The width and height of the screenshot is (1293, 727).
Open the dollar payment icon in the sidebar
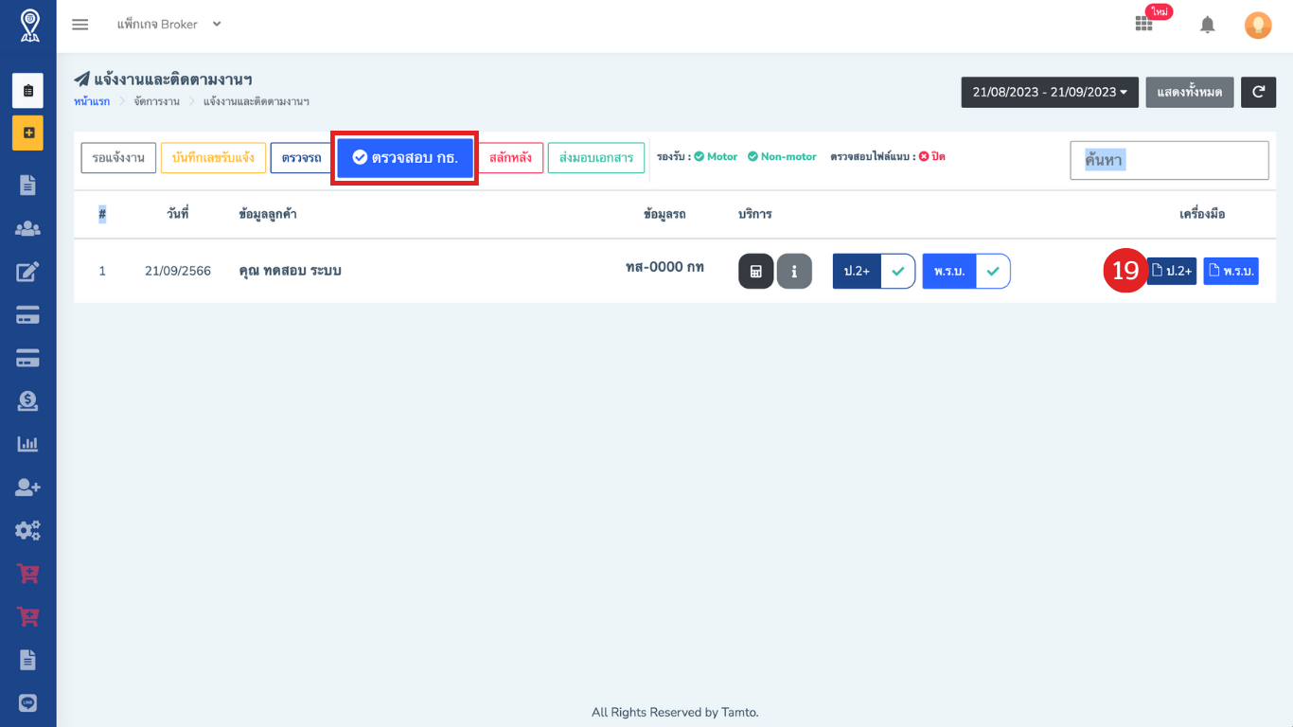coord(27,401)
